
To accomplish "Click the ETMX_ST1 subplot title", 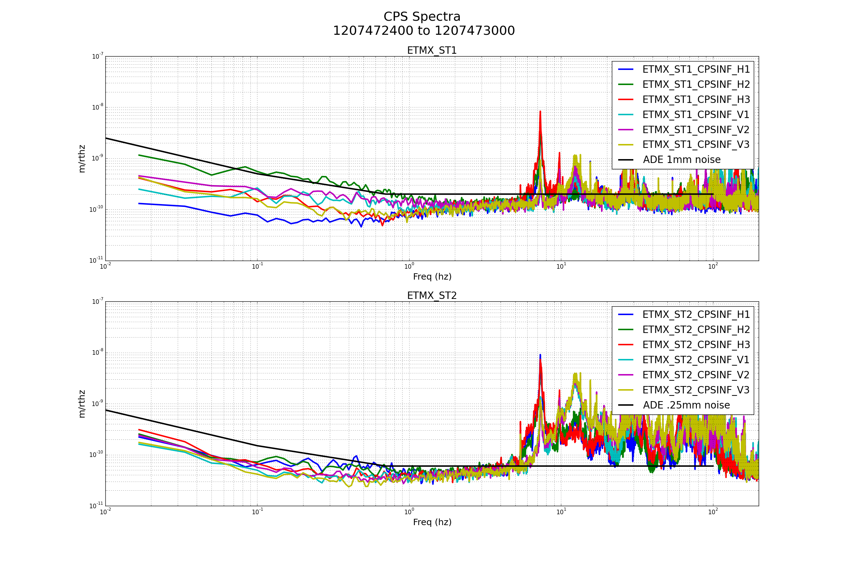I will [432, 51].
